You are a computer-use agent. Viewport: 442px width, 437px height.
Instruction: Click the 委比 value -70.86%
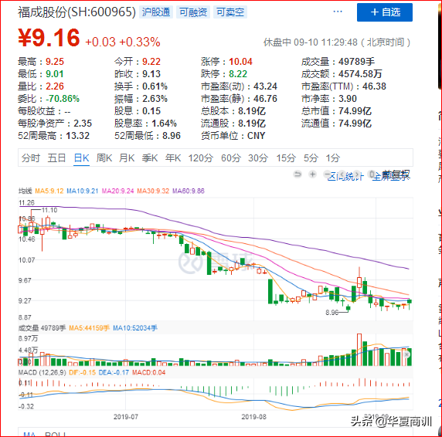click(x=63, y=99)
